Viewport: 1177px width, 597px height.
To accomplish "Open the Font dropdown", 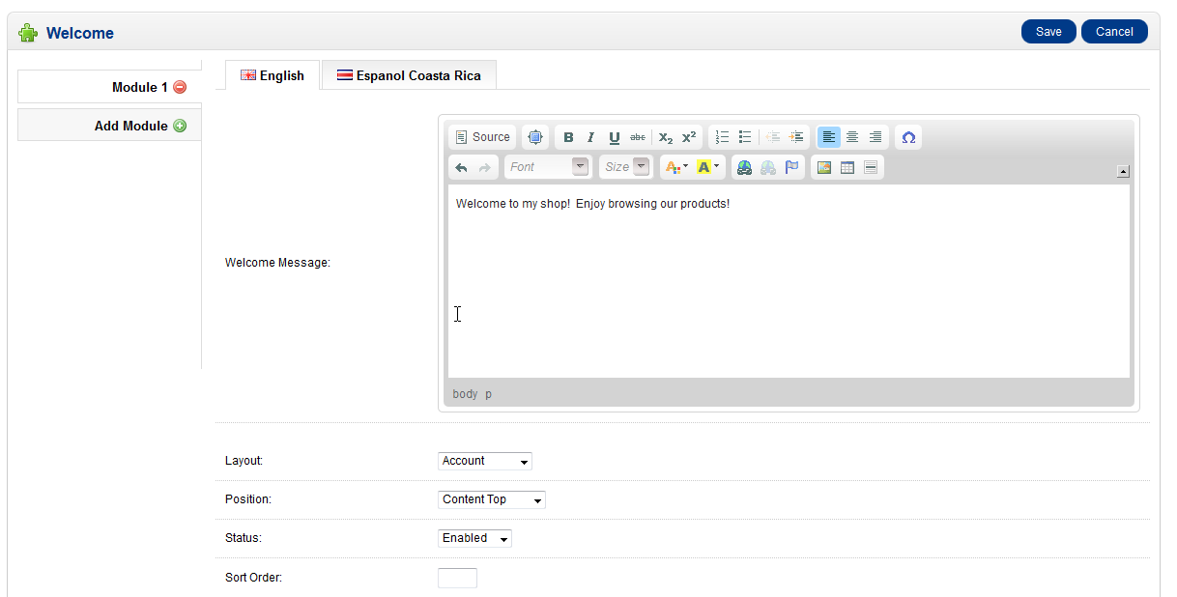I will 547,167.
